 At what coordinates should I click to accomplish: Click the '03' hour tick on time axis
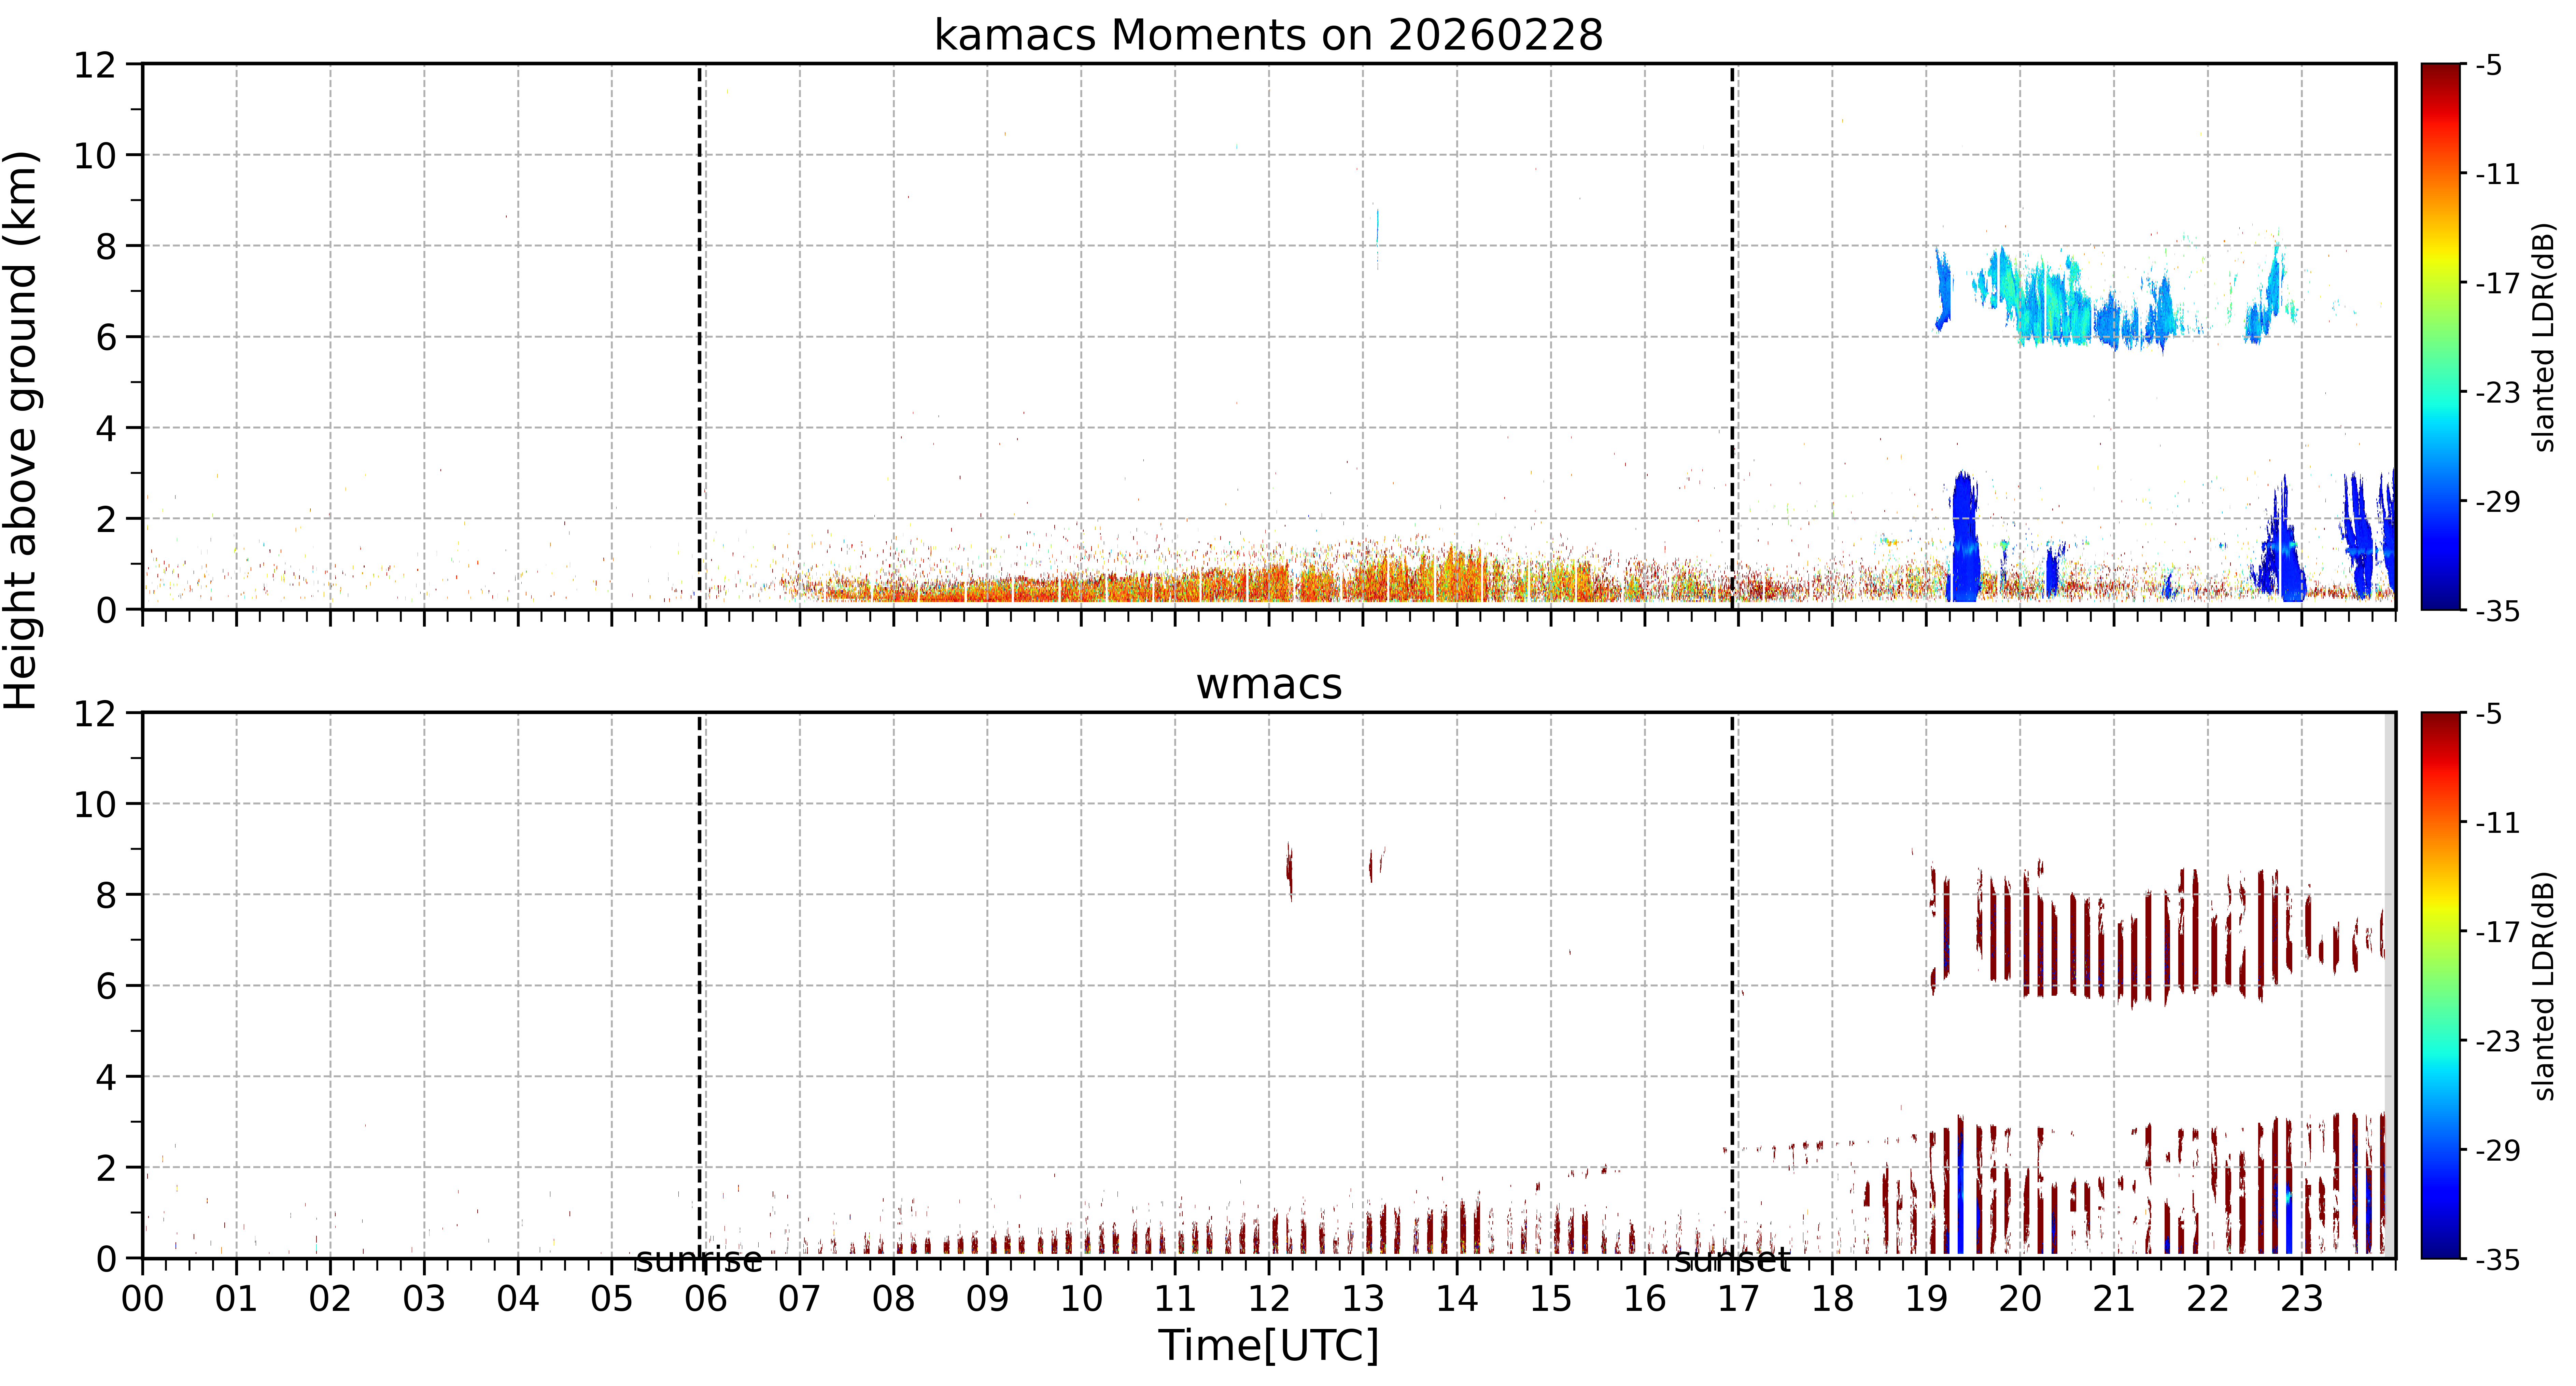pyautogui.click(x=424, y=1299)
